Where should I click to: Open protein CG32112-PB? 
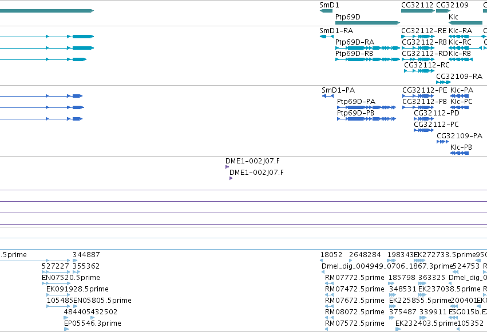click(x=418, y=107)
